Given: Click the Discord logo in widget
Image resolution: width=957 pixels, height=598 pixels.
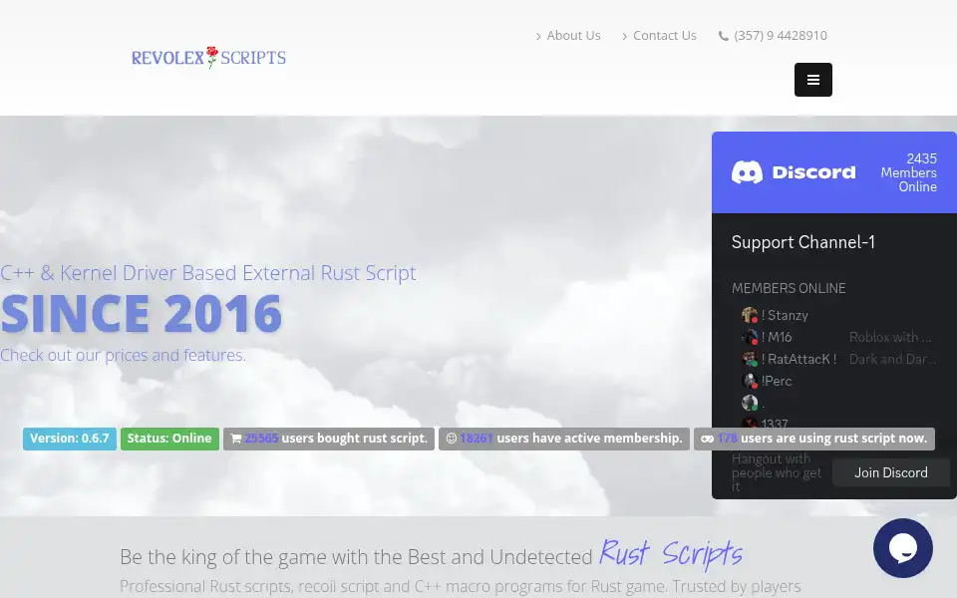Looking at the screenshot, I should point(794,172).
